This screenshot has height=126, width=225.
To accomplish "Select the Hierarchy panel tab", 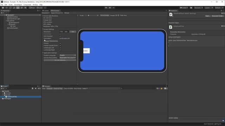I will pyautogui.click(x=5, y=11).
